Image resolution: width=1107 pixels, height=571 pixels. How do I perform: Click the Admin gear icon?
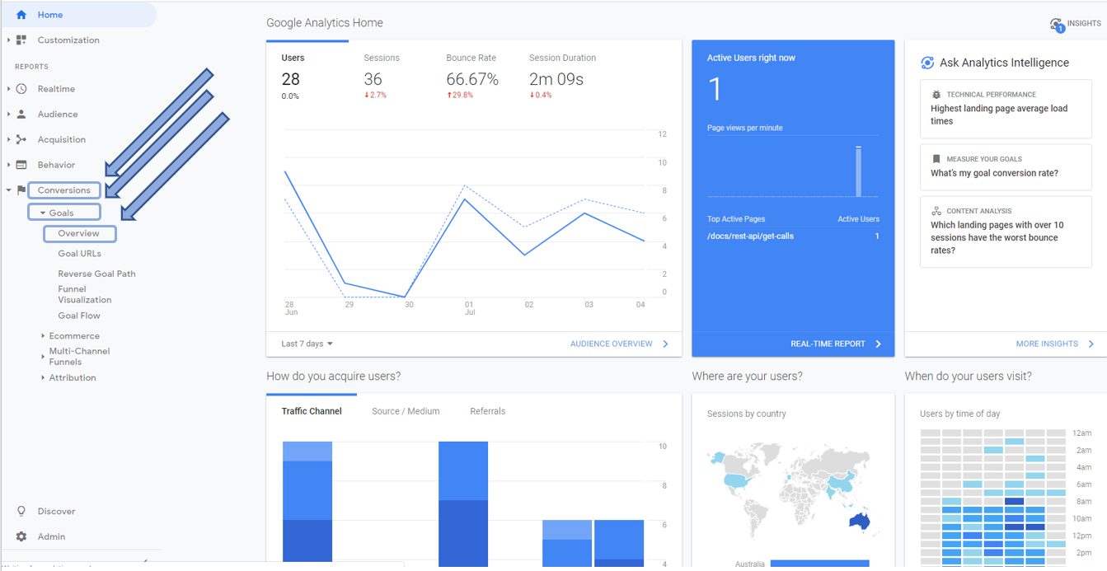21,536
